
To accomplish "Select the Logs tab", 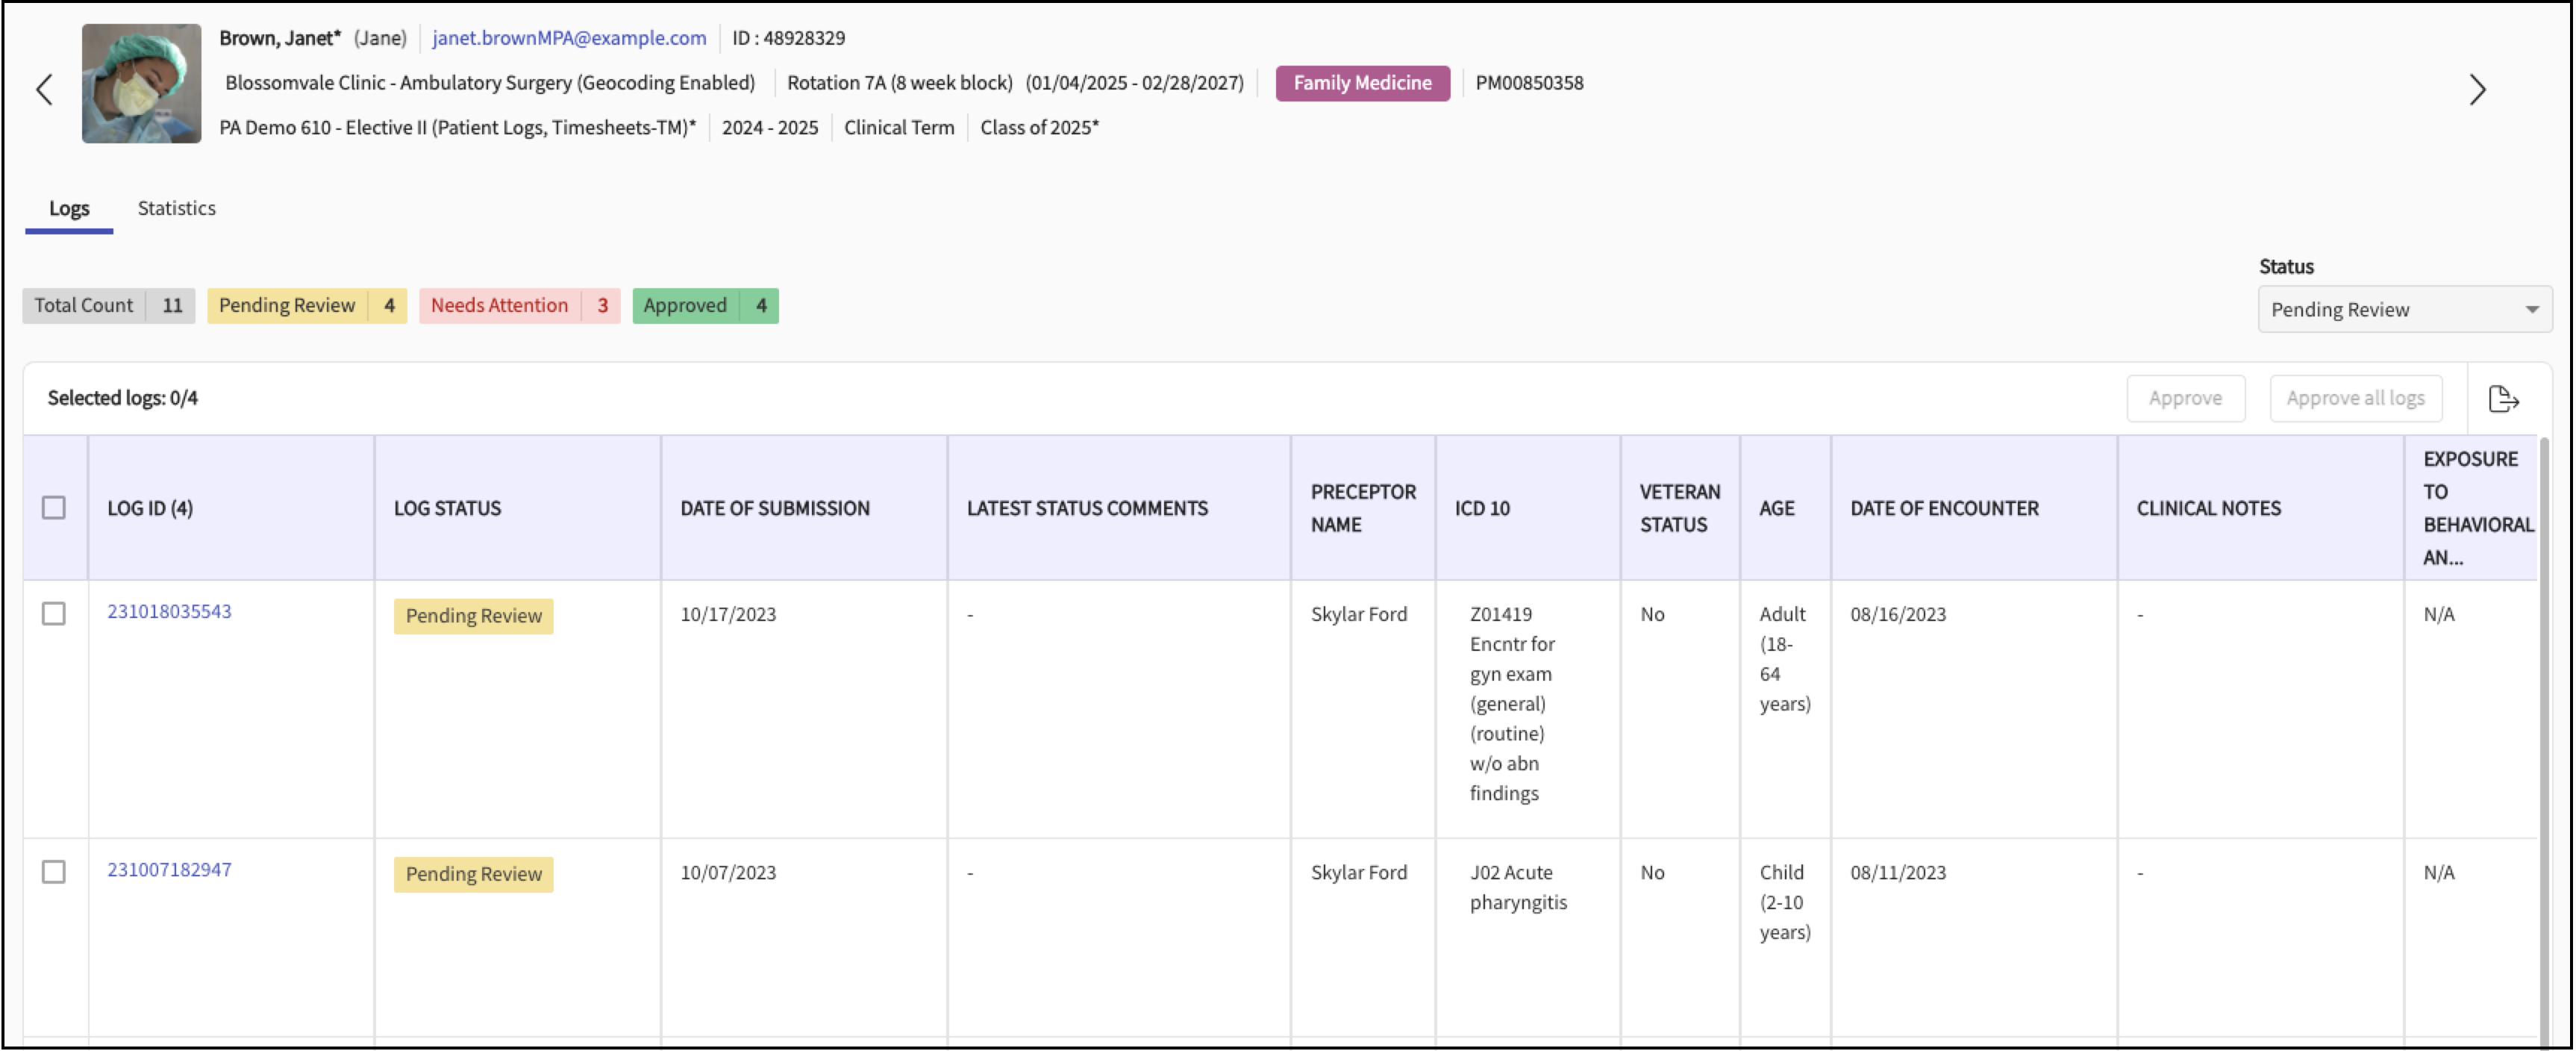I will 69,208.
